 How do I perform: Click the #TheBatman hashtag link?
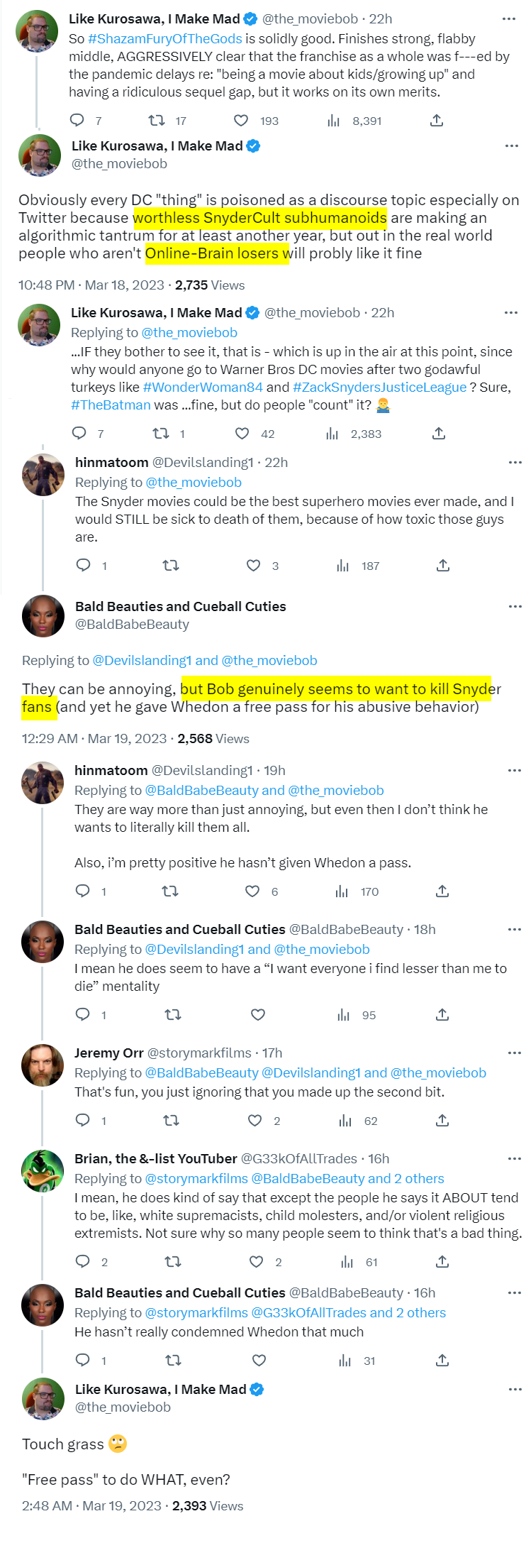[111, 405]
